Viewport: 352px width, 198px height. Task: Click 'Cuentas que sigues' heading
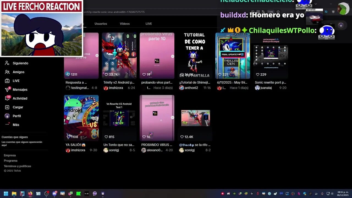[x=15, y=137]
